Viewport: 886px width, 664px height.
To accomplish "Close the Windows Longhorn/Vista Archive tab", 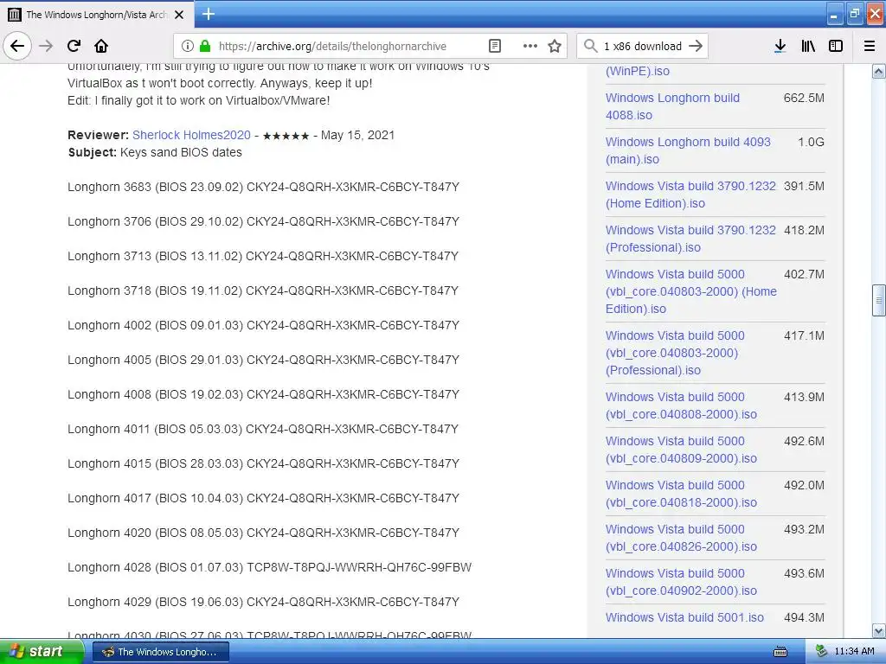I will [x=179, y=15].
